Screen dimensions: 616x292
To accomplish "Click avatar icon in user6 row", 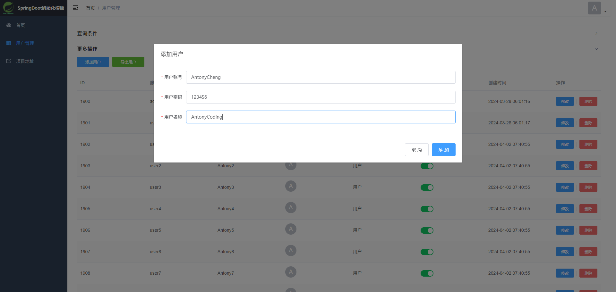I will [x=291, y=250].
